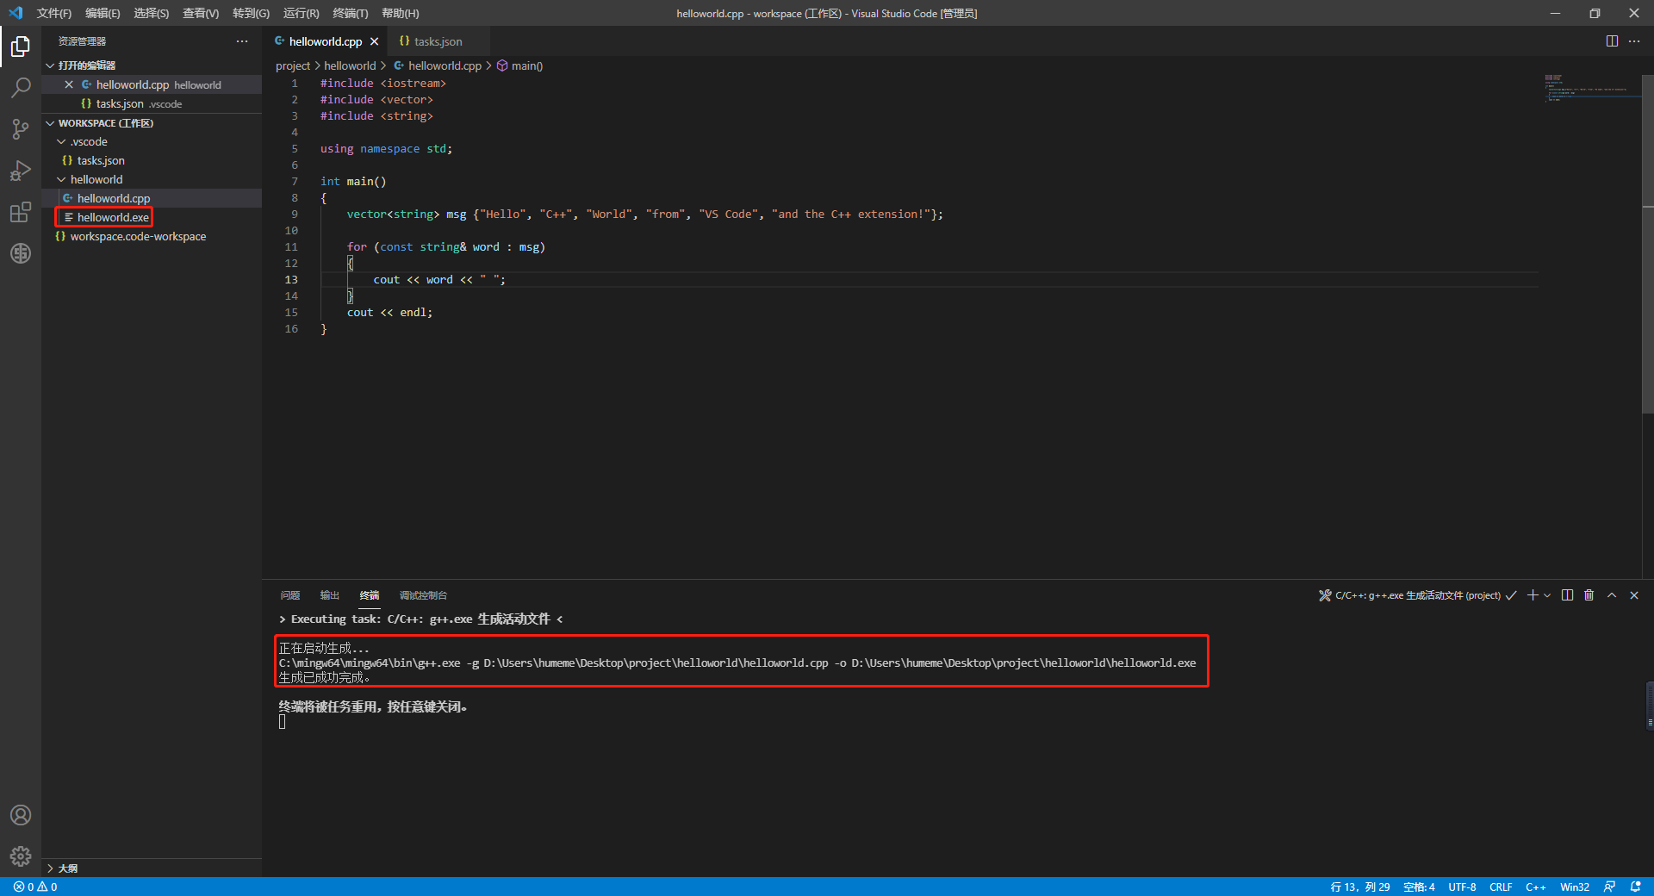This screenshot has height=896, width=1654.
Task: Open the Run and Debug view
Action: click(21, 171)
